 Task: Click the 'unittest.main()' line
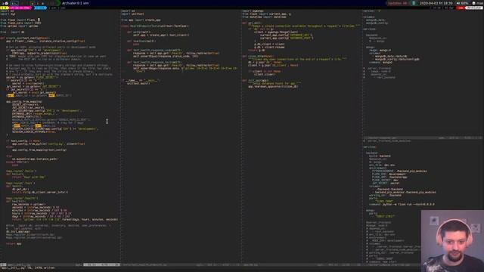point(138,84)
